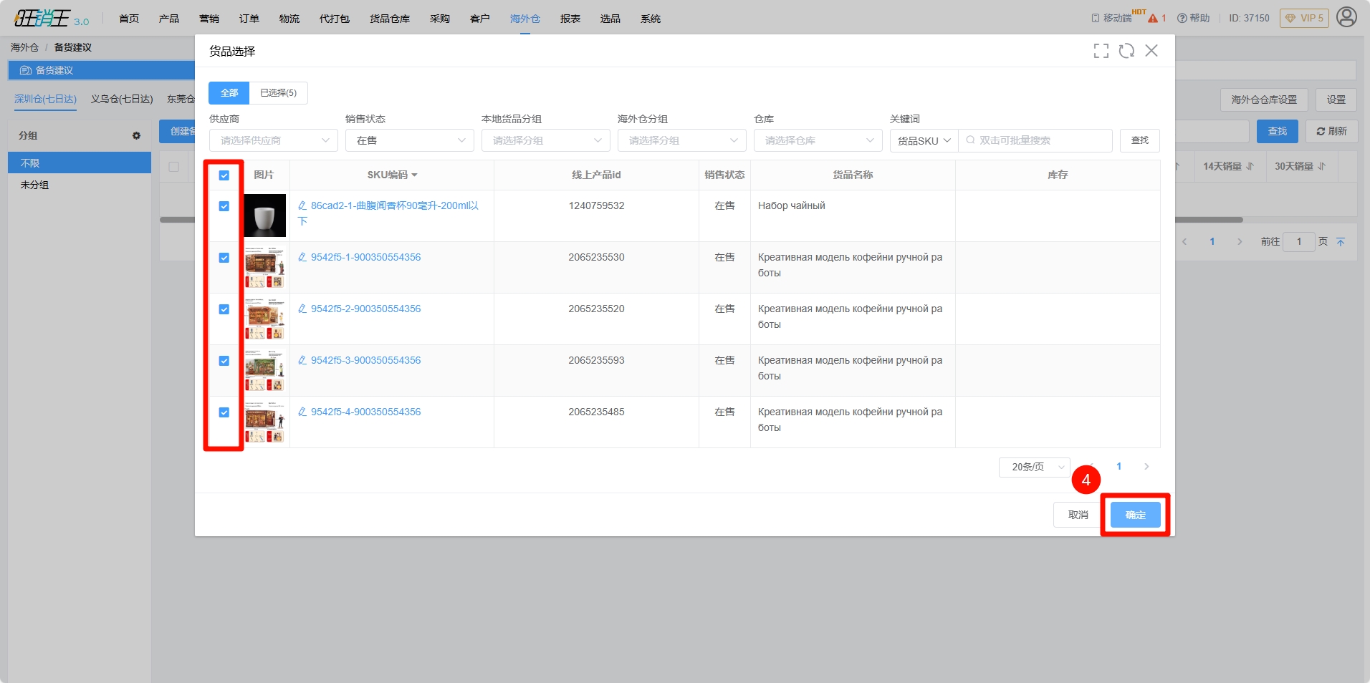This screenshot has height=683, width=1370.
Task: Click the edit pencil icon beside 9542f5-1 SKU
Action: point(302,258)
